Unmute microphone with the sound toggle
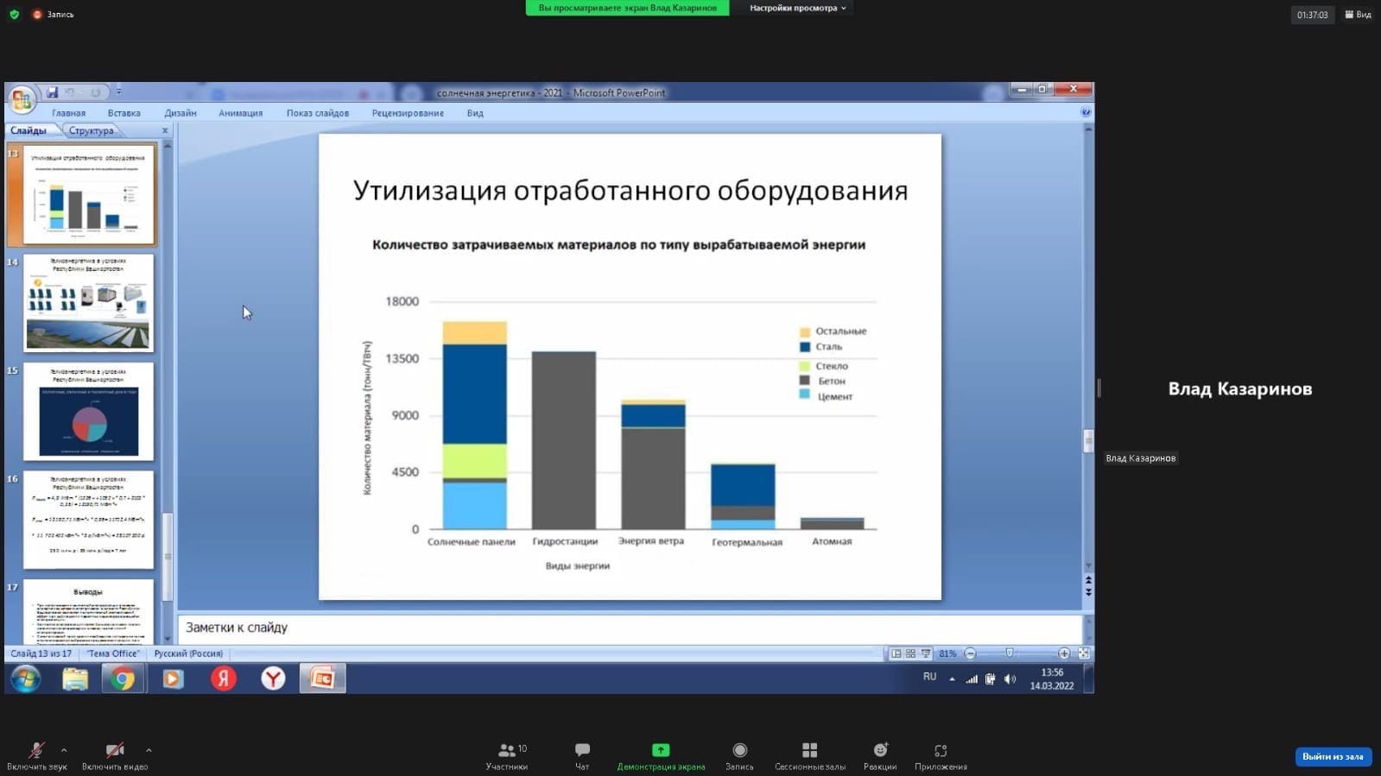 tap(36, 751)
